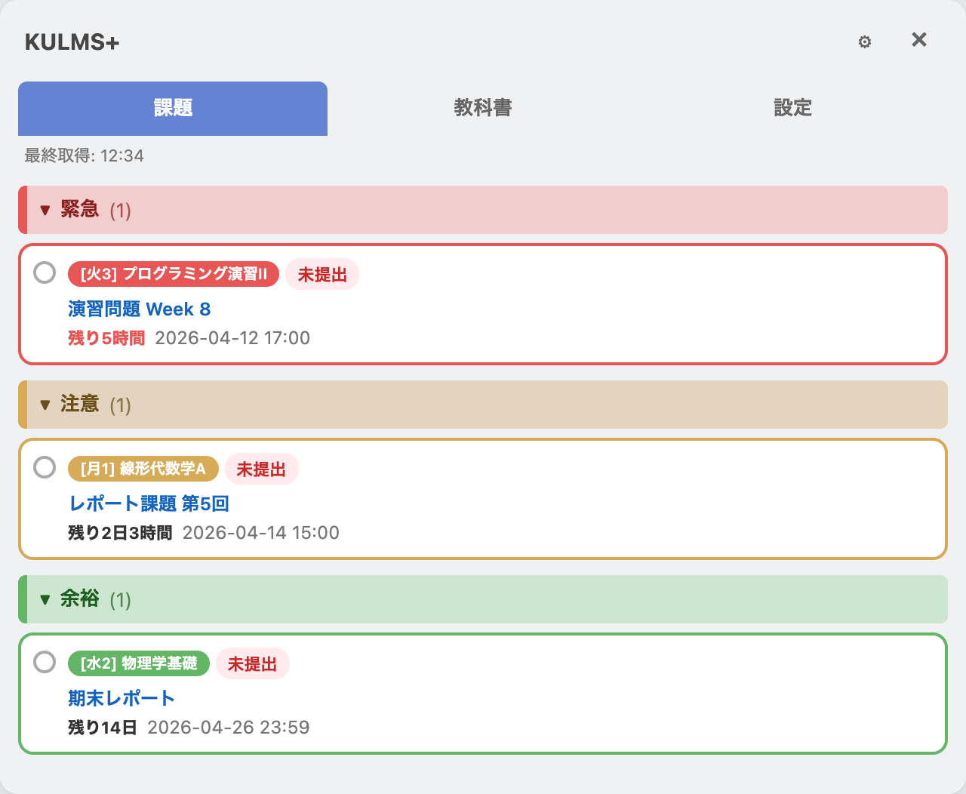Click the 最終取得 12:34 timestamp
The height and width of the screenshot is (794, 966).
point(84,155)
